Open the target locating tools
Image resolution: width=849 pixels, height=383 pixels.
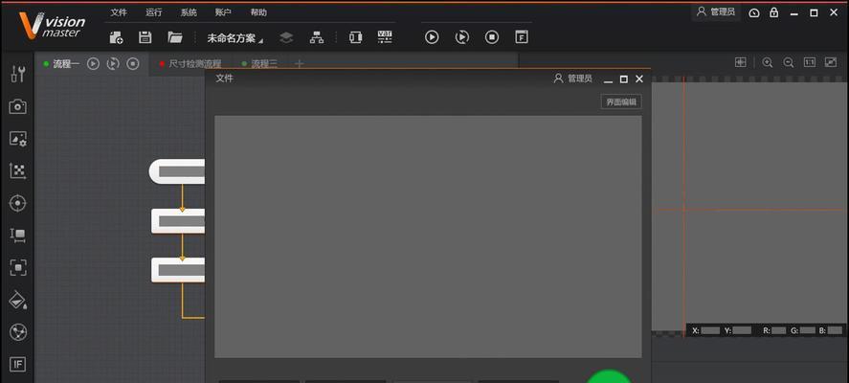(18, 203)
